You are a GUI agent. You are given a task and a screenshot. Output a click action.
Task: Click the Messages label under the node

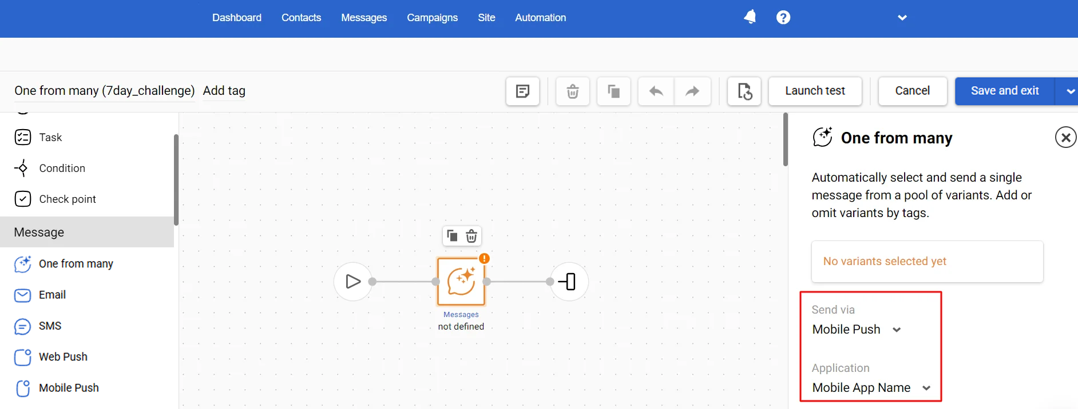[x=461, y=315]
